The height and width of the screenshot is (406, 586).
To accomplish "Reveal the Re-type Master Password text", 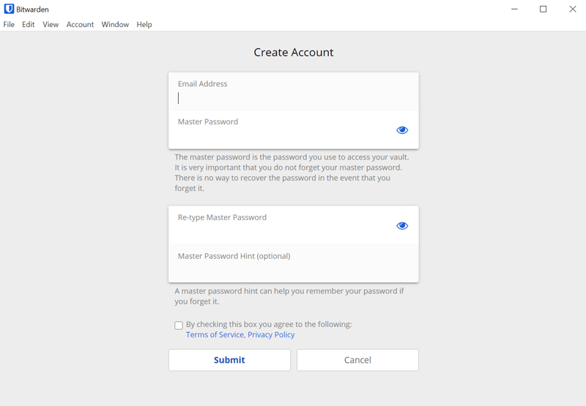I will pyautogui.click(x=402, y=226).
